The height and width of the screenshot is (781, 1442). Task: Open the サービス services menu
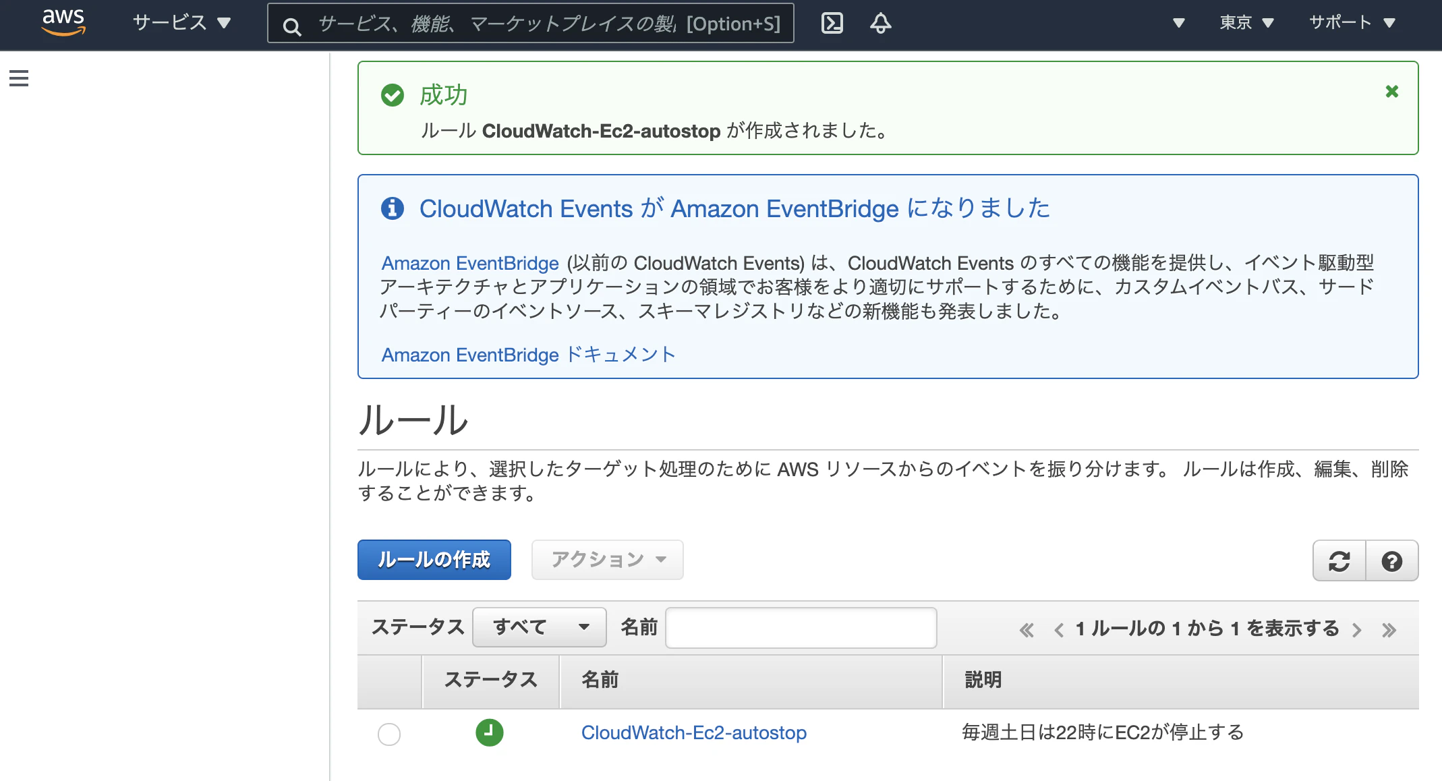[181, 23]
